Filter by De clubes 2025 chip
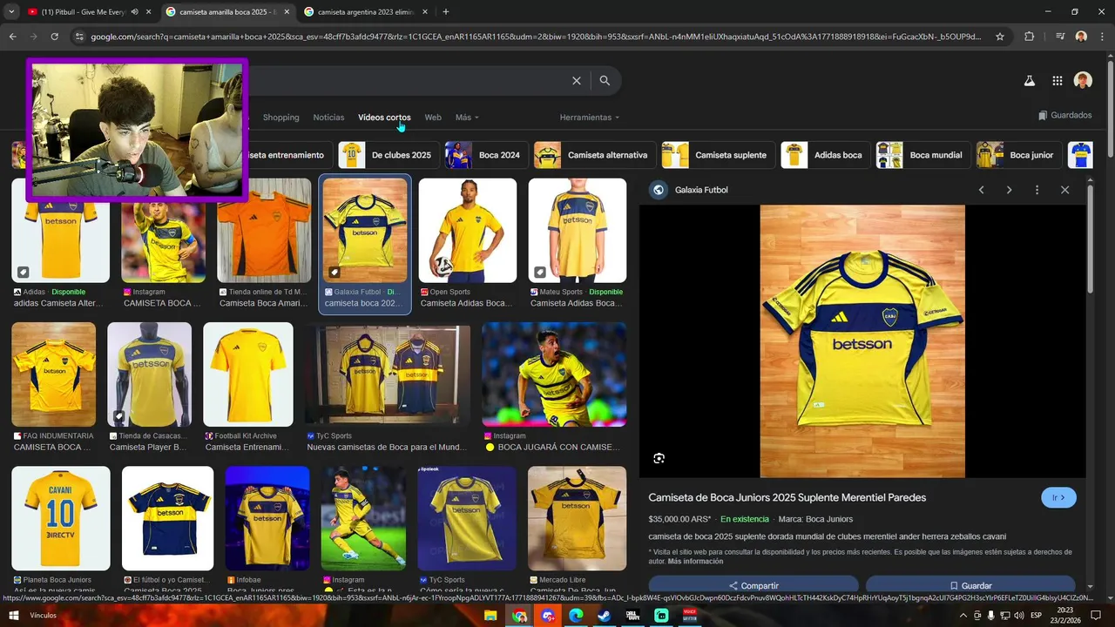The image size is (1115, 627). [388, 155]
